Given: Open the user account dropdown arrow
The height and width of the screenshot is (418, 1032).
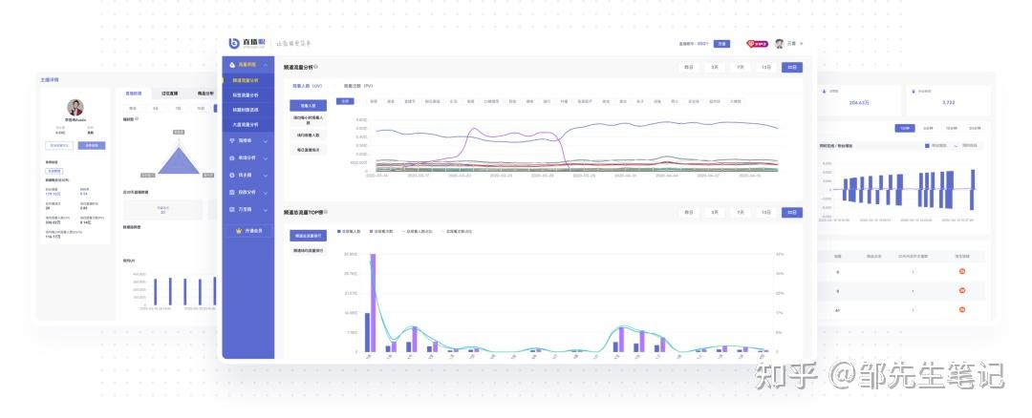Looking at the screenshot, I should point(801,44).
